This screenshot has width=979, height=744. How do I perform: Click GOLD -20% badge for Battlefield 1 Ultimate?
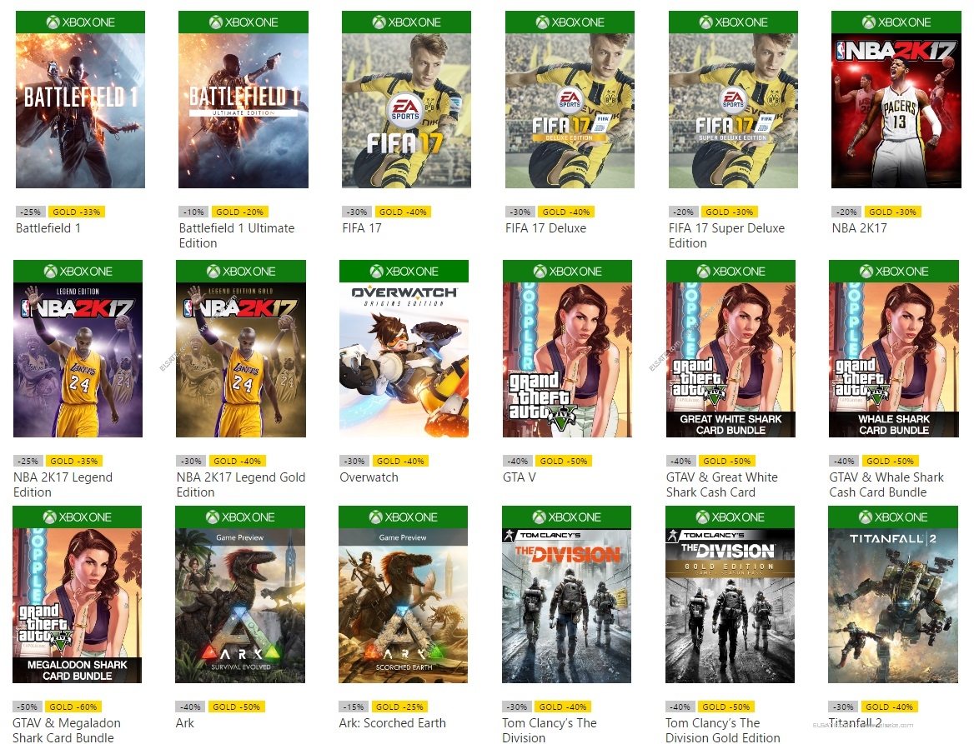(x=240, y=212)
